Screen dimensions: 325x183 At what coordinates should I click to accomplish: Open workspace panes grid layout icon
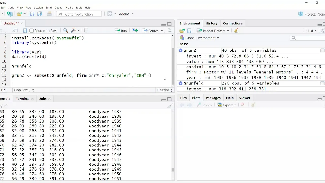tap(110, 14)
